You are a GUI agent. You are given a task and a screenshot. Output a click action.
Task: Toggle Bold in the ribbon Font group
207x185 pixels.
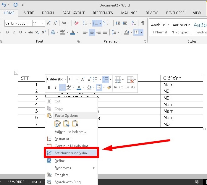coord(7,32)
